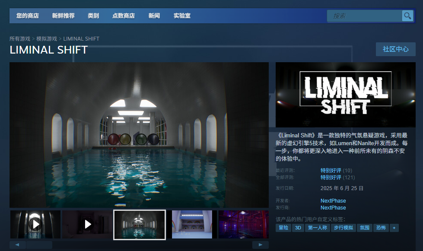Open the 实验室 section

[x=182, y=16]
